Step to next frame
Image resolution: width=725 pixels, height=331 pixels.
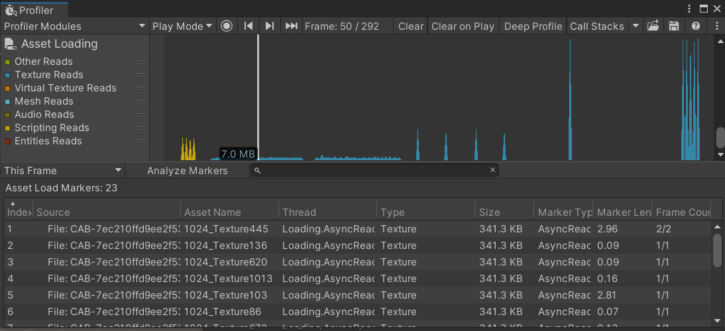(270, 26)
